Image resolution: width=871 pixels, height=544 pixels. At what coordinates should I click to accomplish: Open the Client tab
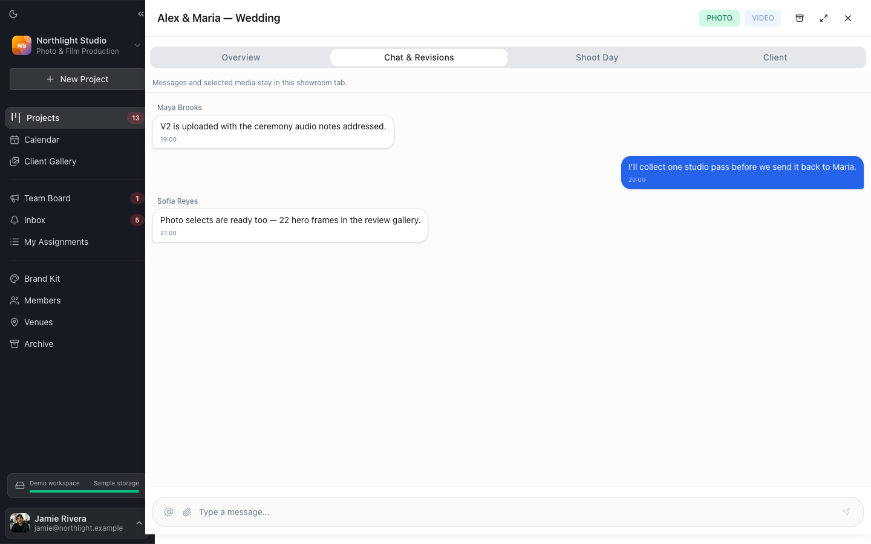[x=775, y=57]
